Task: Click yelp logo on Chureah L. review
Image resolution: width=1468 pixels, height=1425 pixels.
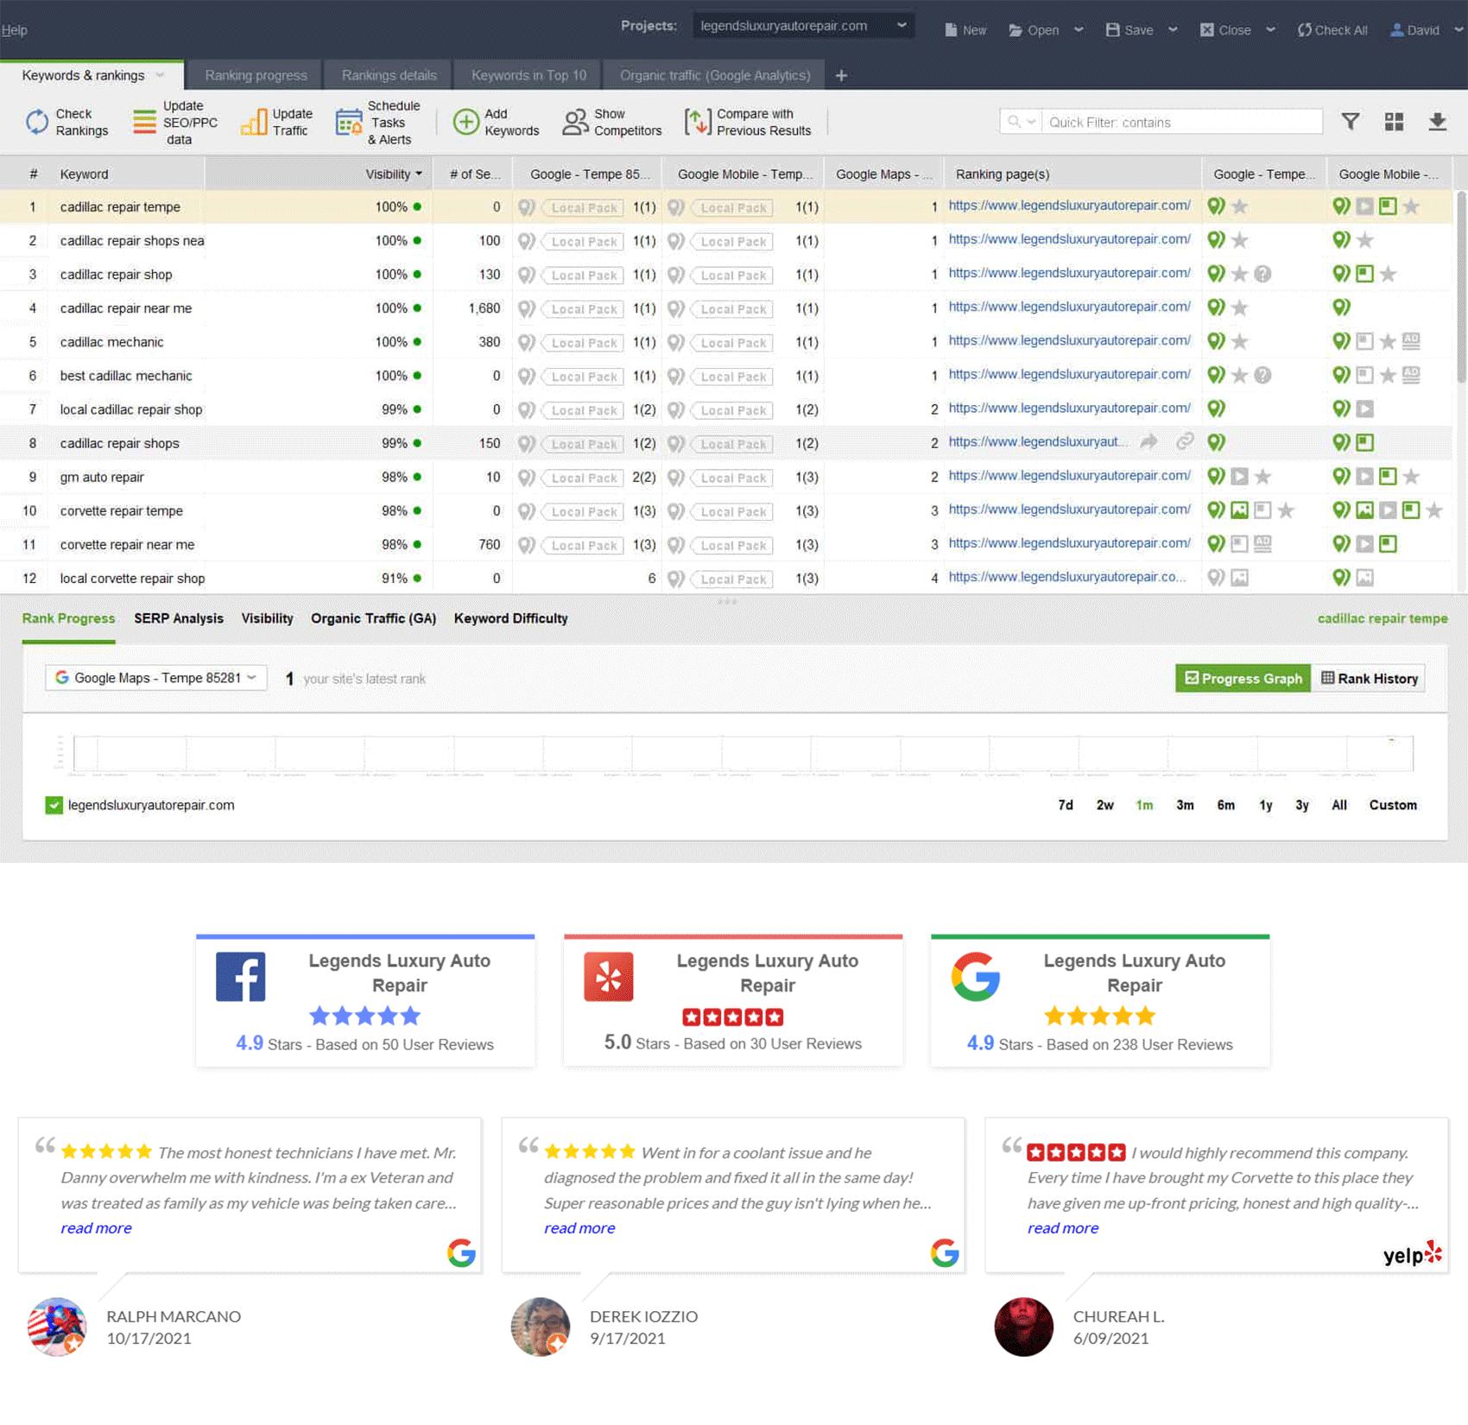Action: point(1413,1253)
